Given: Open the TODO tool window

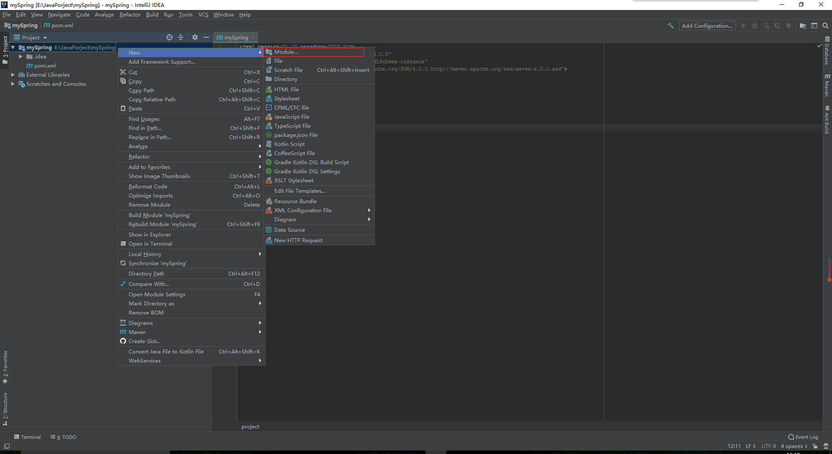Looking at the screenshot, I should tap(63, 437).
